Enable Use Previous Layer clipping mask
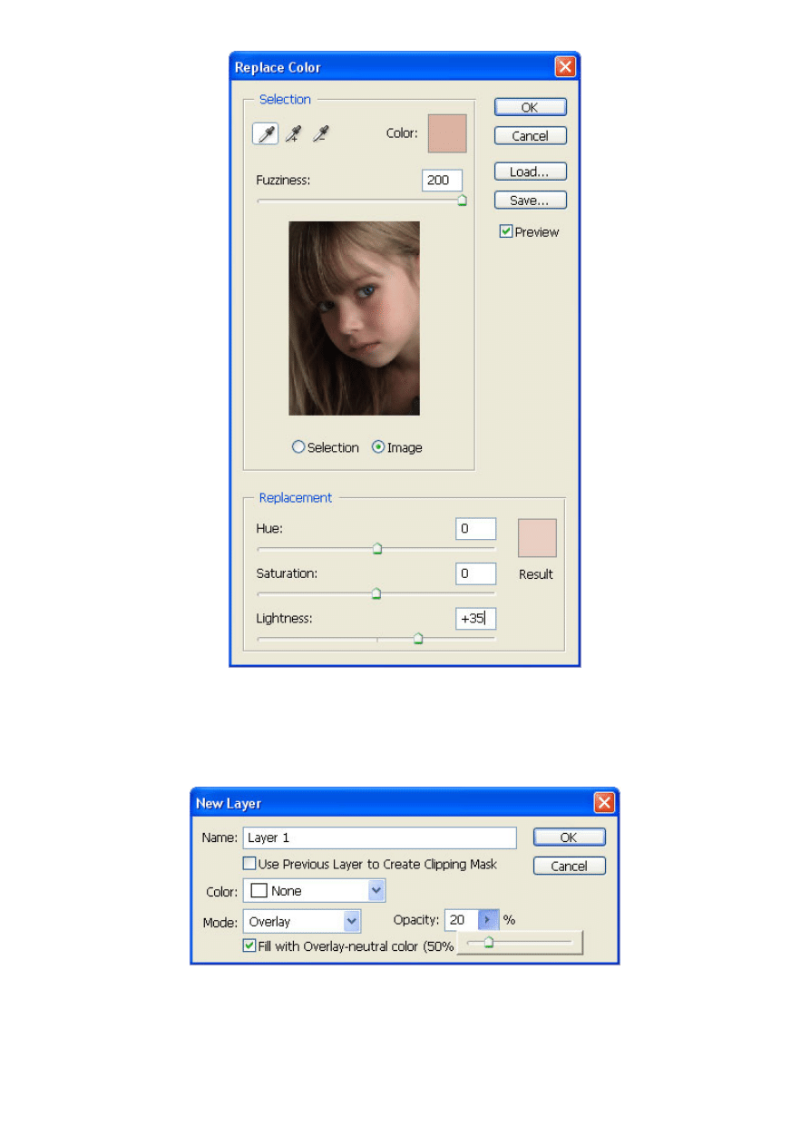The image size is (810, 1146). [249, 864]
